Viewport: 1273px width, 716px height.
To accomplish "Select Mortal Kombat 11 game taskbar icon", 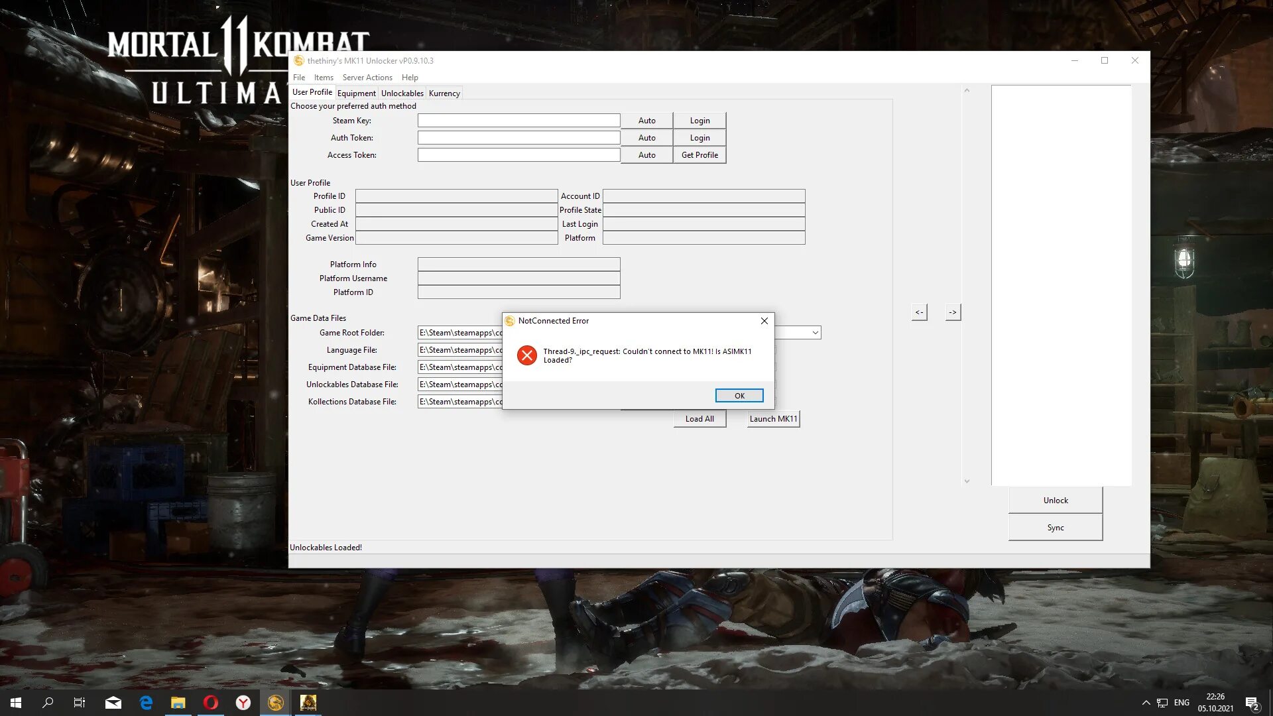I will [x=308, y=703].
